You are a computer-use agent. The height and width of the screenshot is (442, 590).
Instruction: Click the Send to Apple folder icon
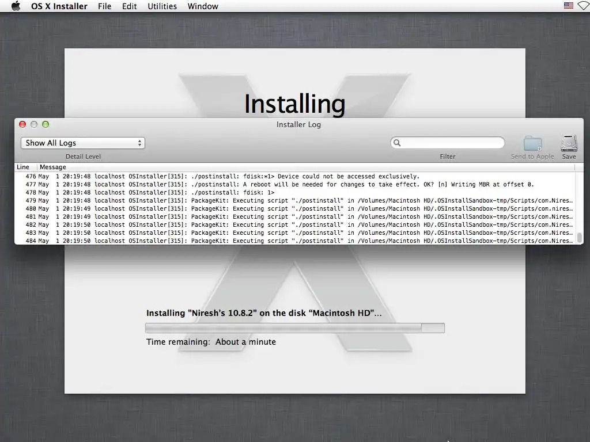tap(533, 143)
